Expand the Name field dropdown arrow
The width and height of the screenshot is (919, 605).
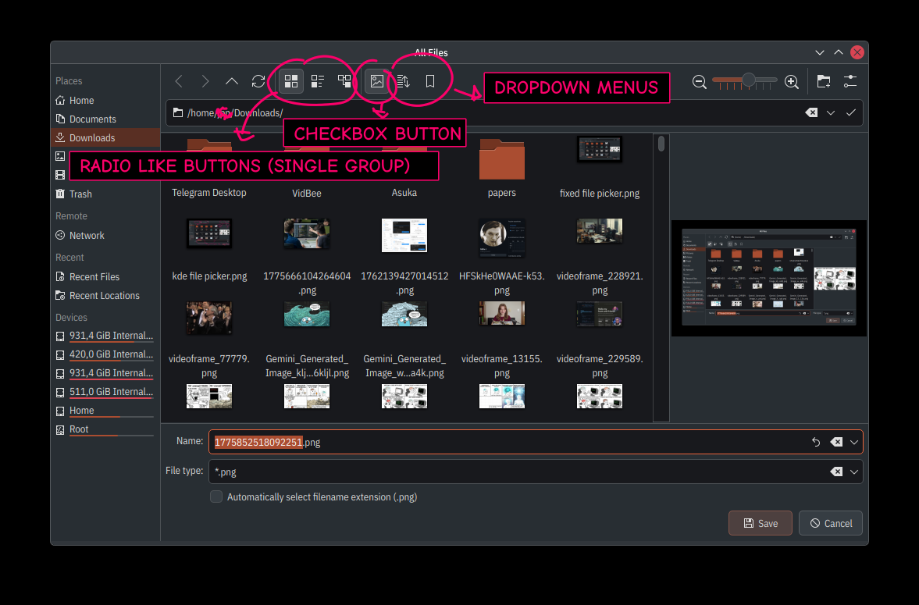(854, 442)
